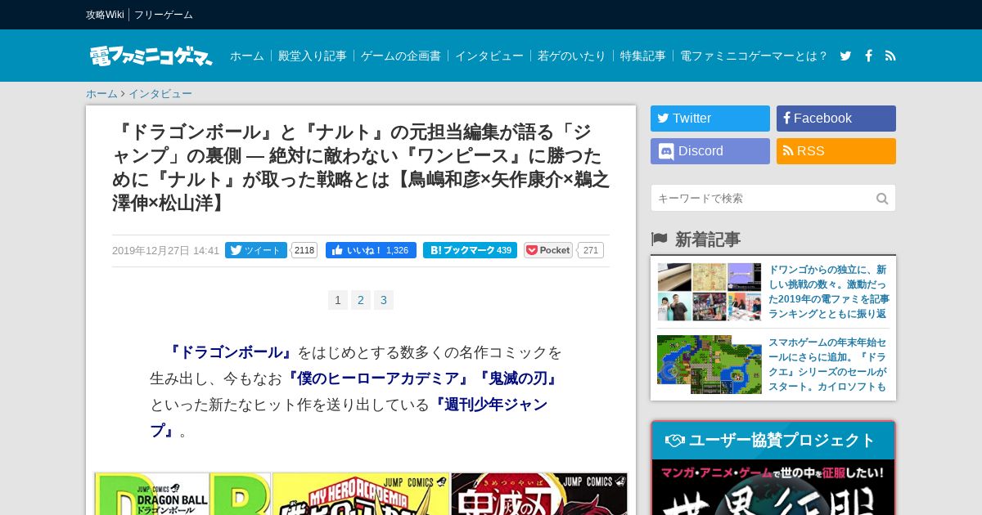Click the 世界征服 banner image
Viewport: 982px width, 515px height.
(773, 487)
